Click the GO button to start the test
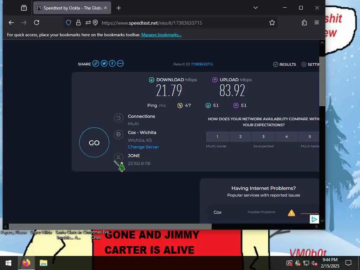Image resolution: width=360 pixels, height=270 pixels. pos(94,143)
